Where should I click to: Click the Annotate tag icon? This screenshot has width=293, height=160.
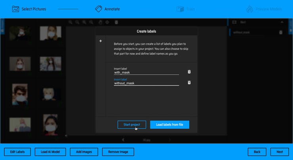[x=99, y=9]
